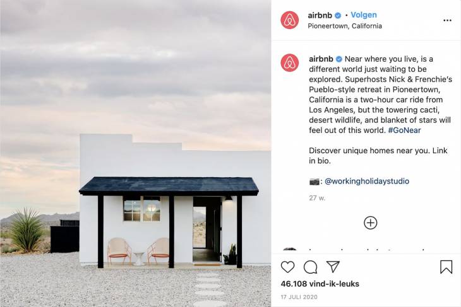Click the Airbnb logo avatar in header
Viewport: 461px width, 307px height.
[290, 20]
